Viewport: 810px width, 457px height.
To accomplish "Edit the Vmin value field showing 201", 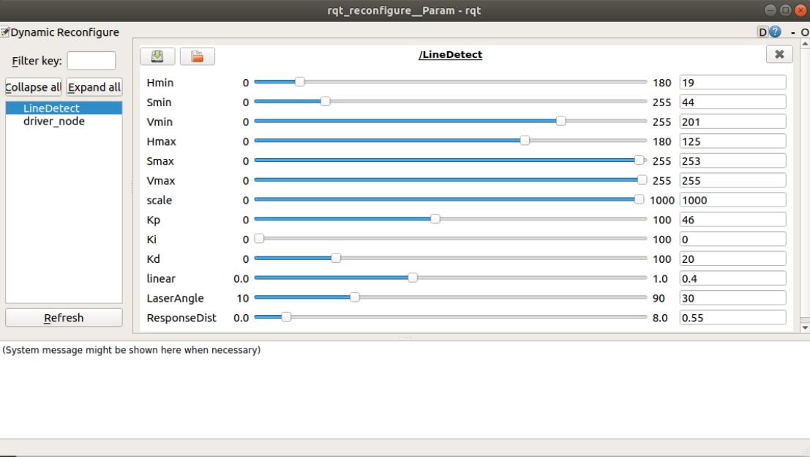I will (732, 122).
